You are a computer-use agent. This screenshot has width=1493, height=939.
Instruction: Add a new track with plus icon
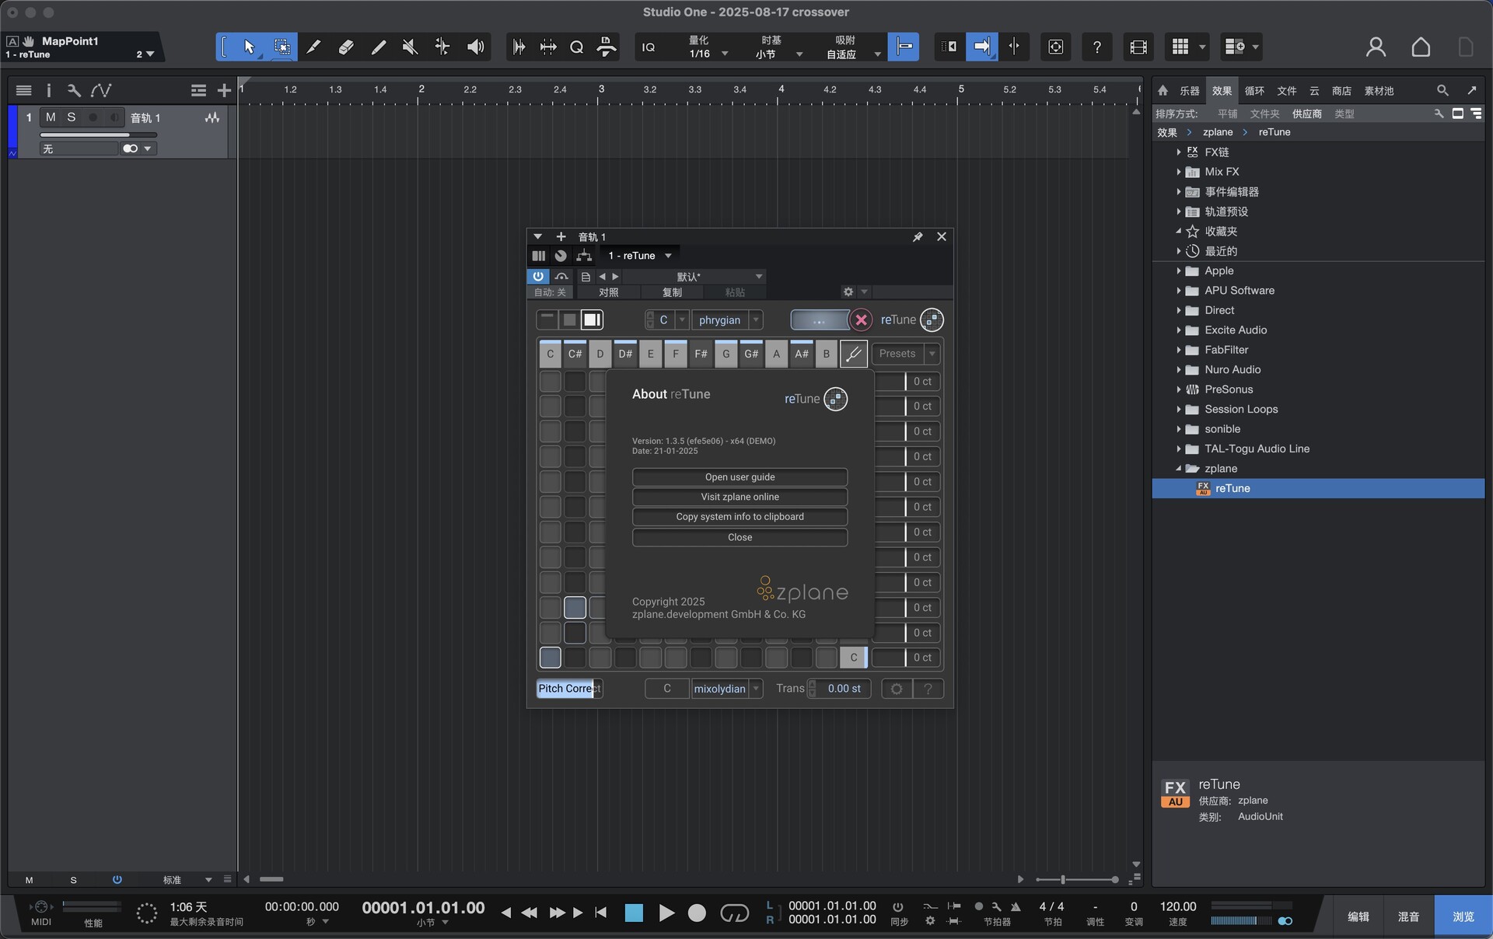[224, 91]
